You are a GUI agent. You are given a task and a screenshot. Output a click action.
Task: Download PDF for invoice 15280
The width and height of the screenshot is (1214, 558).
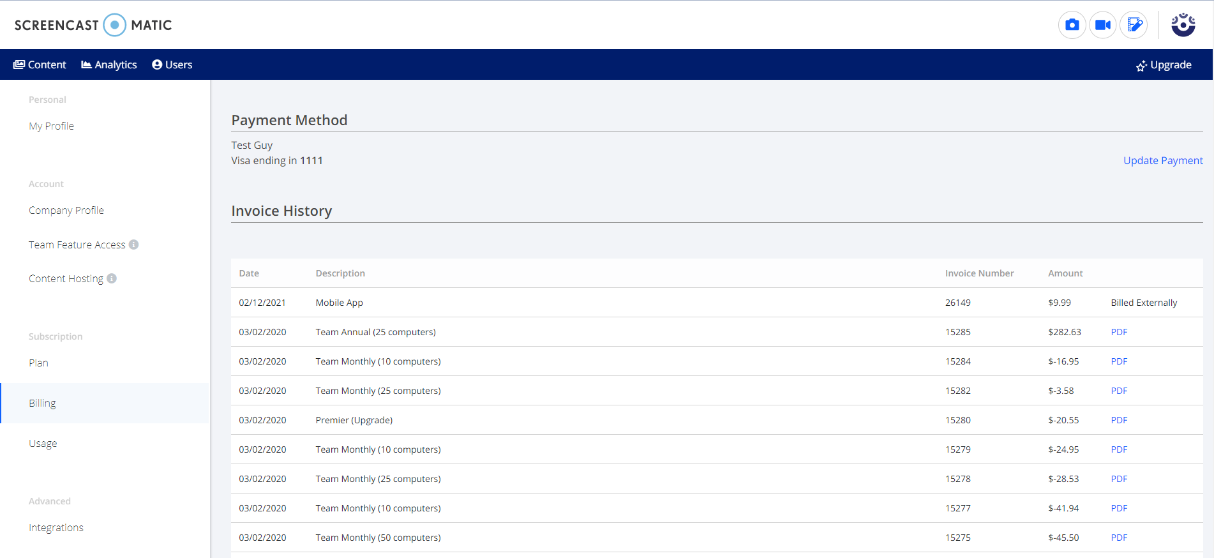pos(1119,420)
